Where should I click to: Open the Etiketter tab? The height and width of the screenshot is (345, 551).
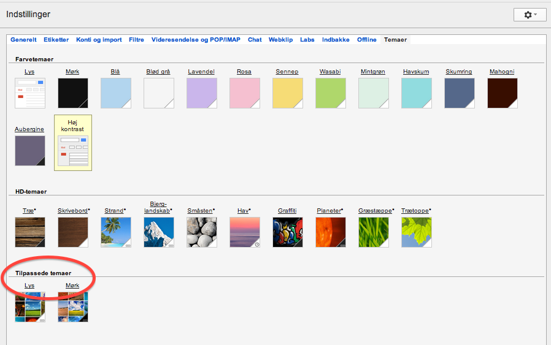point(56,40)
